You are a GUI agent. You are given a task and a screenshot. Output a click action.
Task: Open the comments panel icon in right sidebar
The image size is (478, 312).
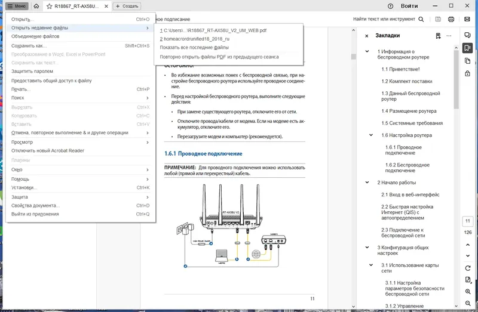[467, 35]
